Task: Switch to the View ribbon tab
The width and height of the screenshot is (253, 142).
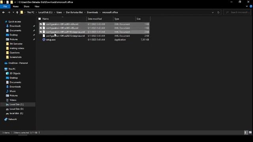Action: pyautogui.click(x=37, y=6)
